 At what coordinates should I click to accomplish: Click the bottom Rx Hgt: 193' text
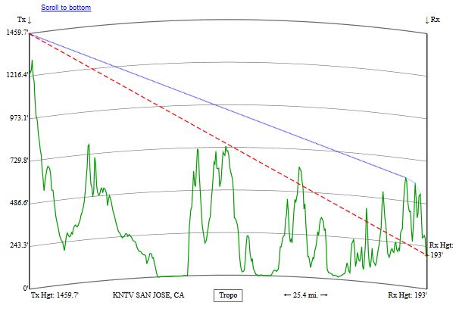point(408,295)
